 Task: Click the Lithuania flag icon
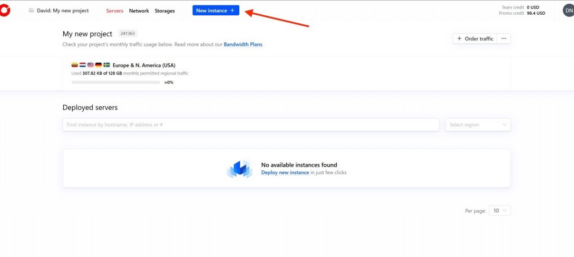(x=75, y=65)
